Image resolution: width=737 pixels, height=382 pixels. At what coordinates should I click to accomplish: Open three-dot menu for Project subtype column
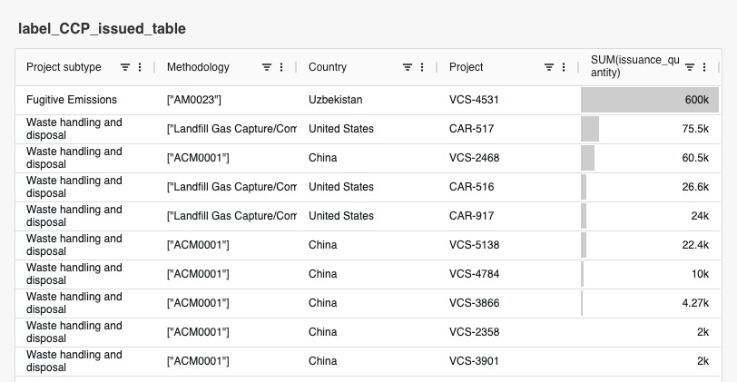[140, 67]
